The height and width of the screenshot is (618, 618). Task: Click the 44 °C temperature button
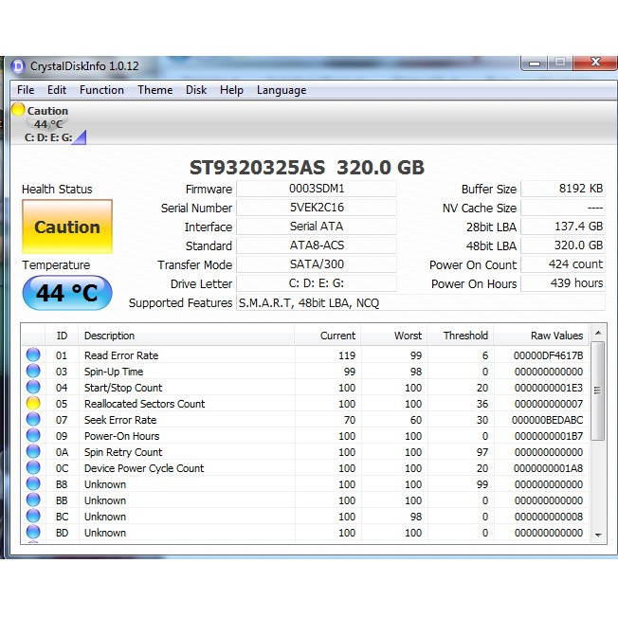67,293
